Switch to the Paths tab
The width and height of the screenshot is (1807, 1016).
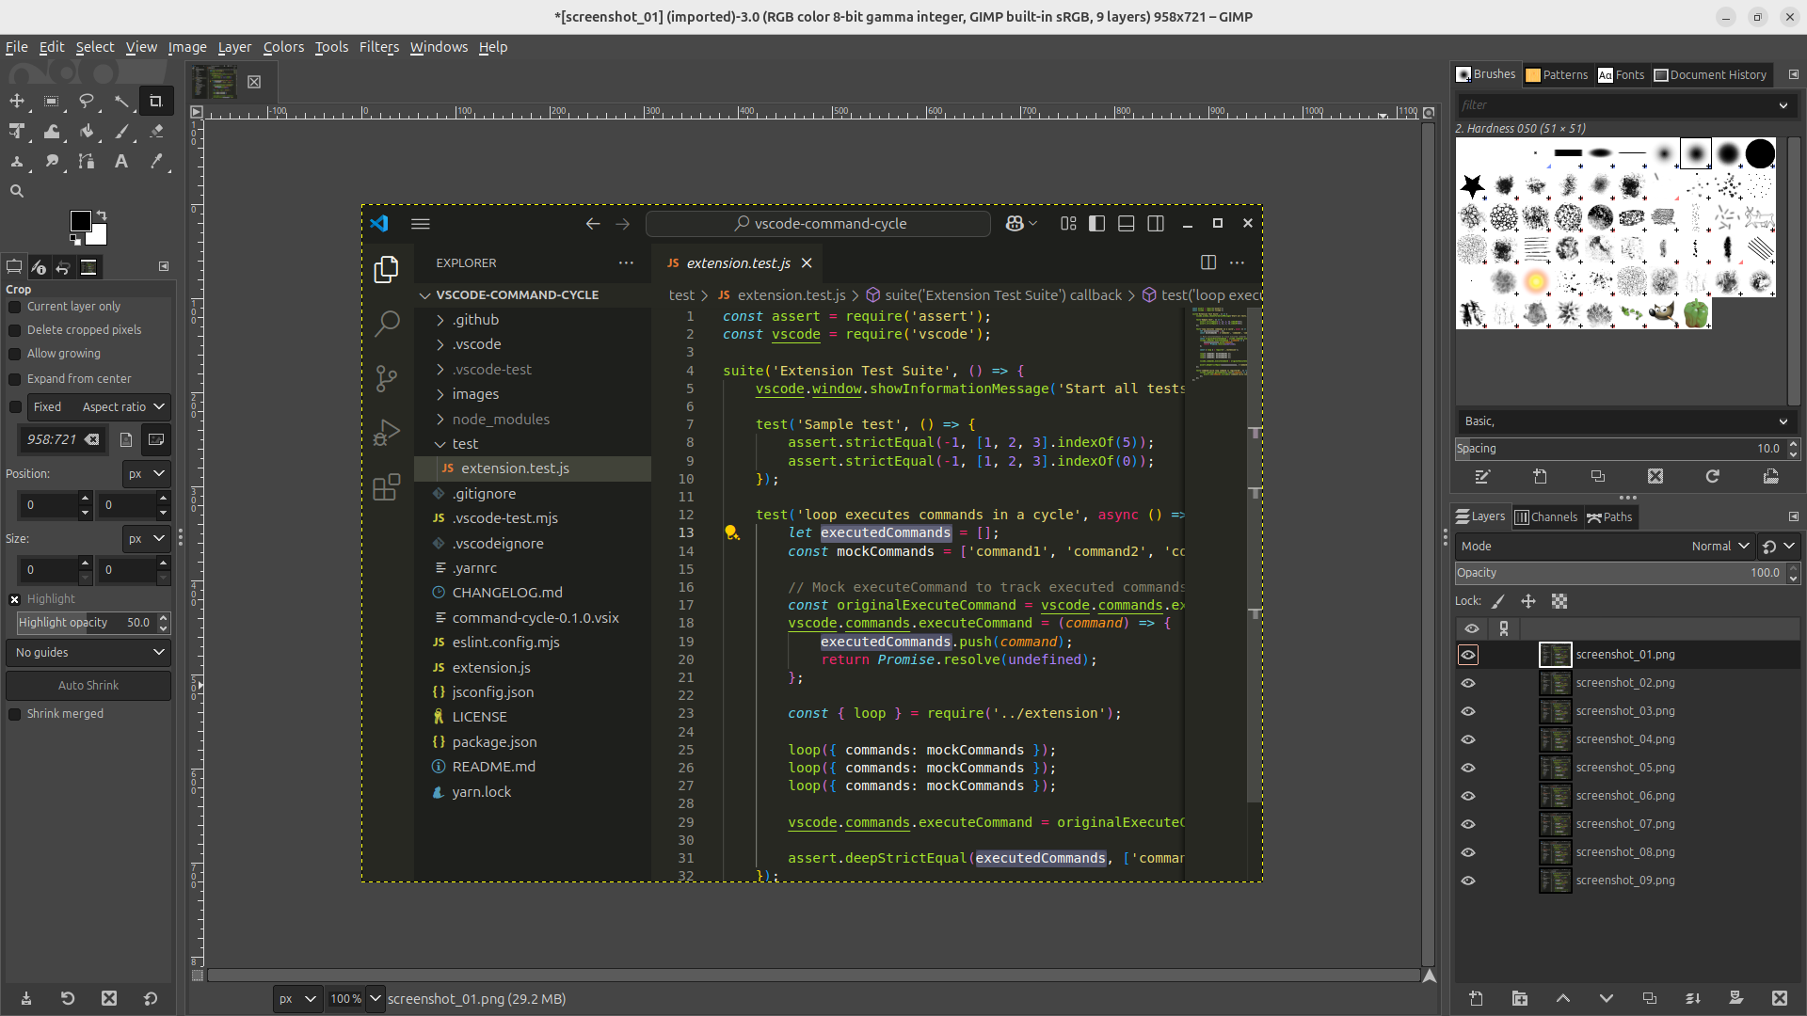point(1610,516)
